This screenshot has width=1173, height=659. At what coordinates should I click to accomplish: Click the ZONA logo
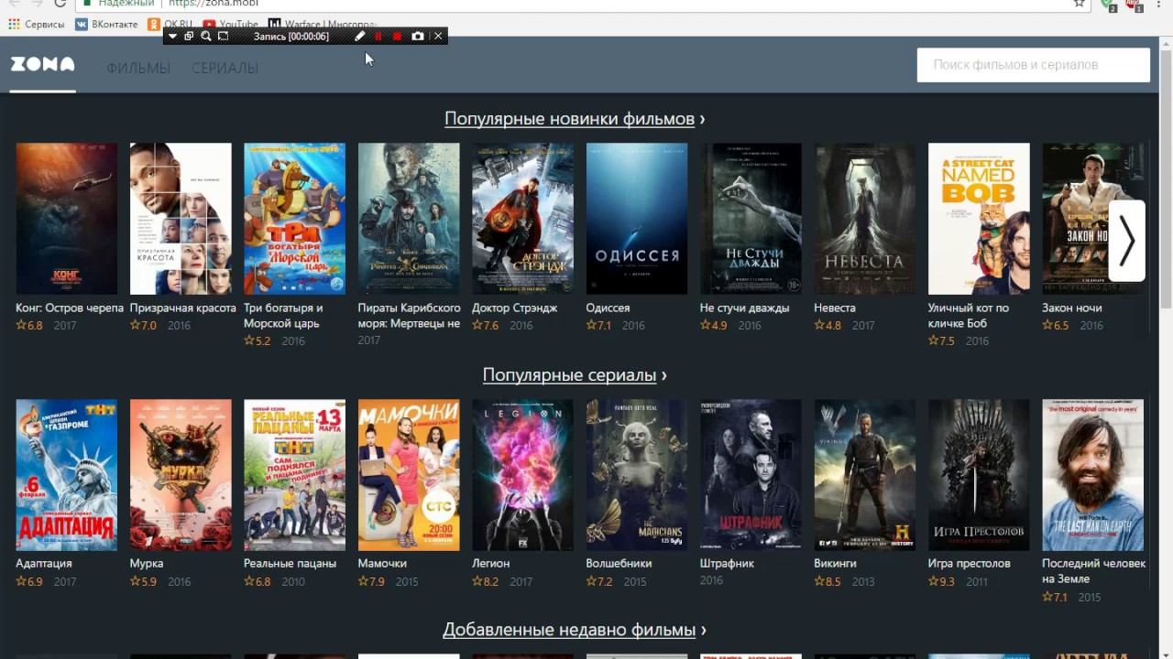[42, 64]
